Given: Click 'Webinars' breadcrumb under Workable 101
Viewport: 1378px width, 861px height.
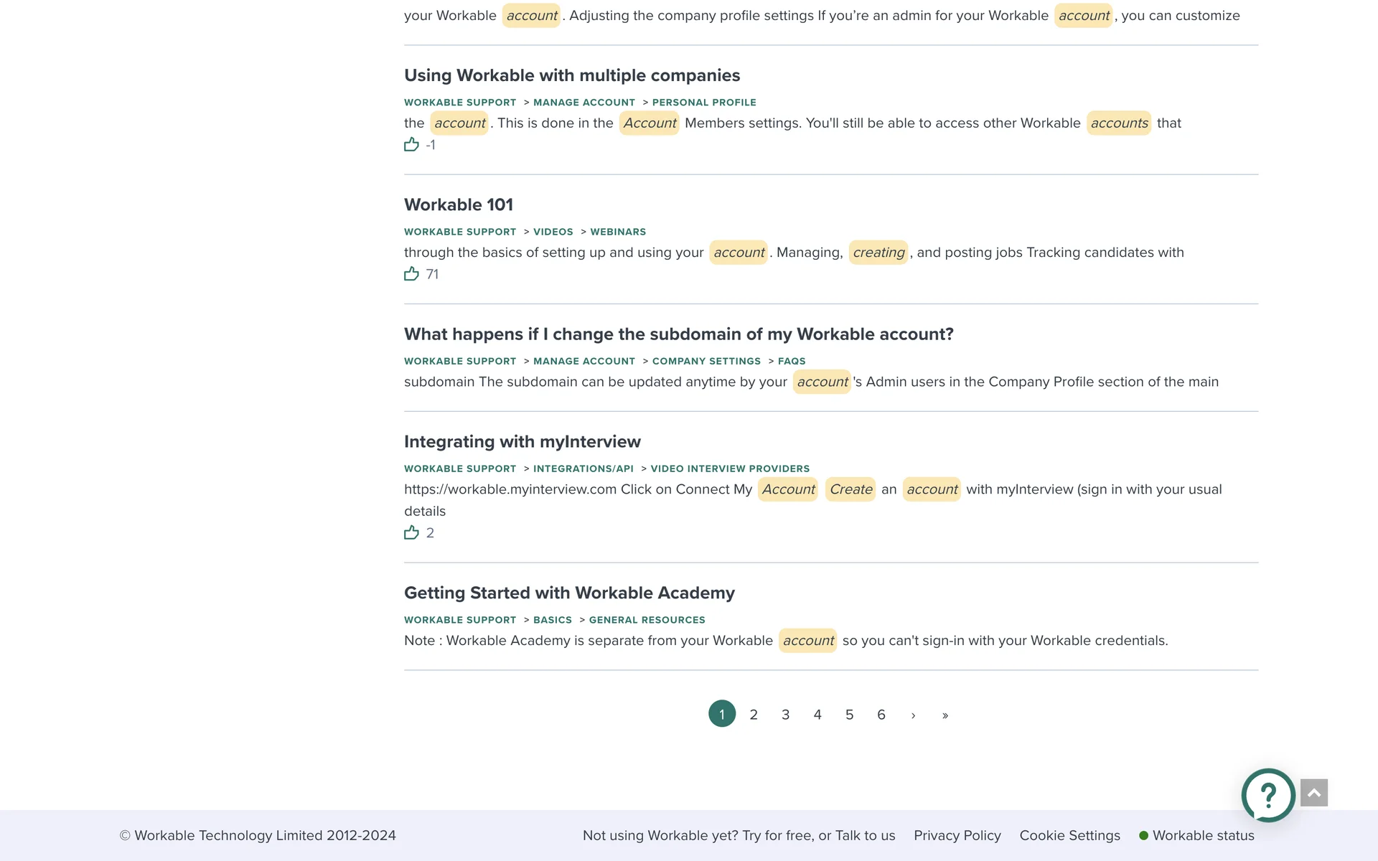Looking at the screenshot, I should [617, 232].
